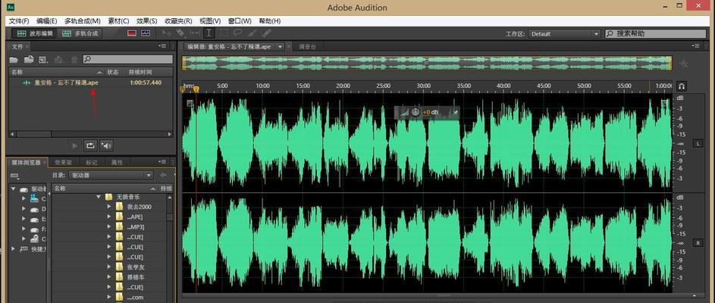Open the Editor panel options menu icon
The width and height of the screenshot is (715, 303).
(695, 46)
